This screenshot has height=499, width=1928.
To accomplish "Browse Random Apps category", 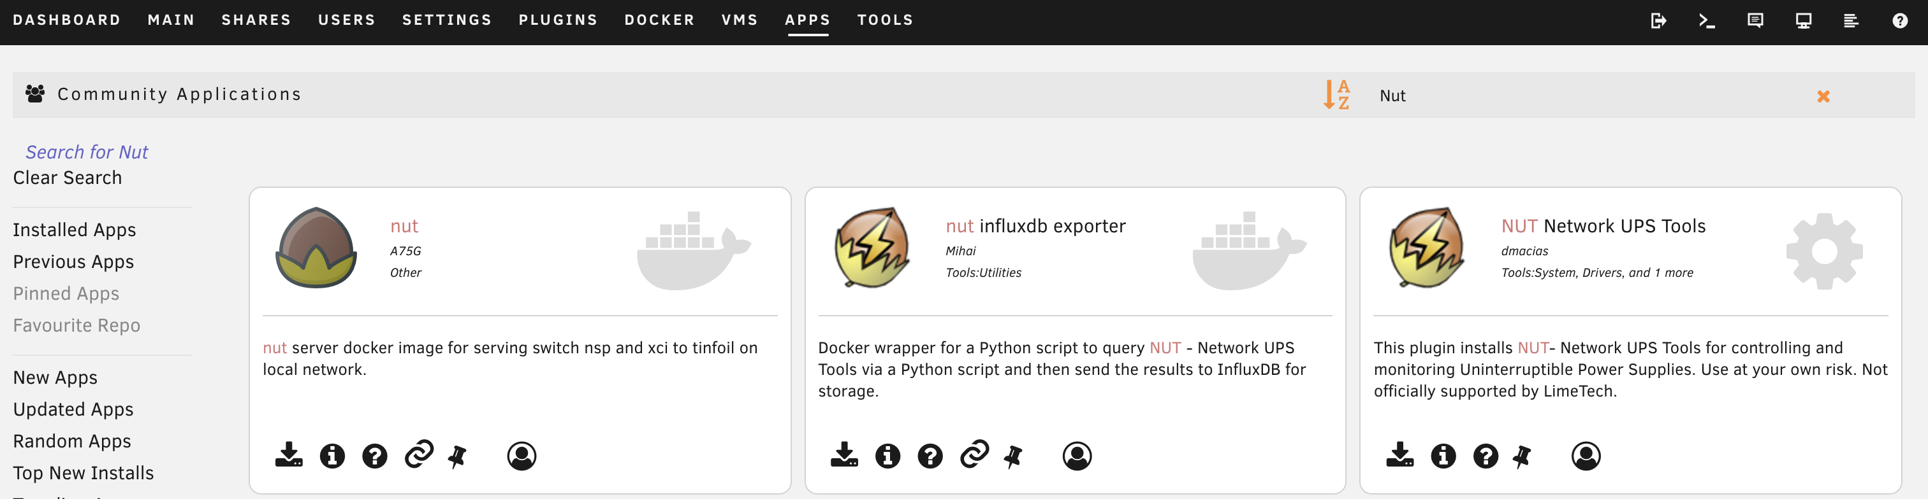I will (72, 442).
